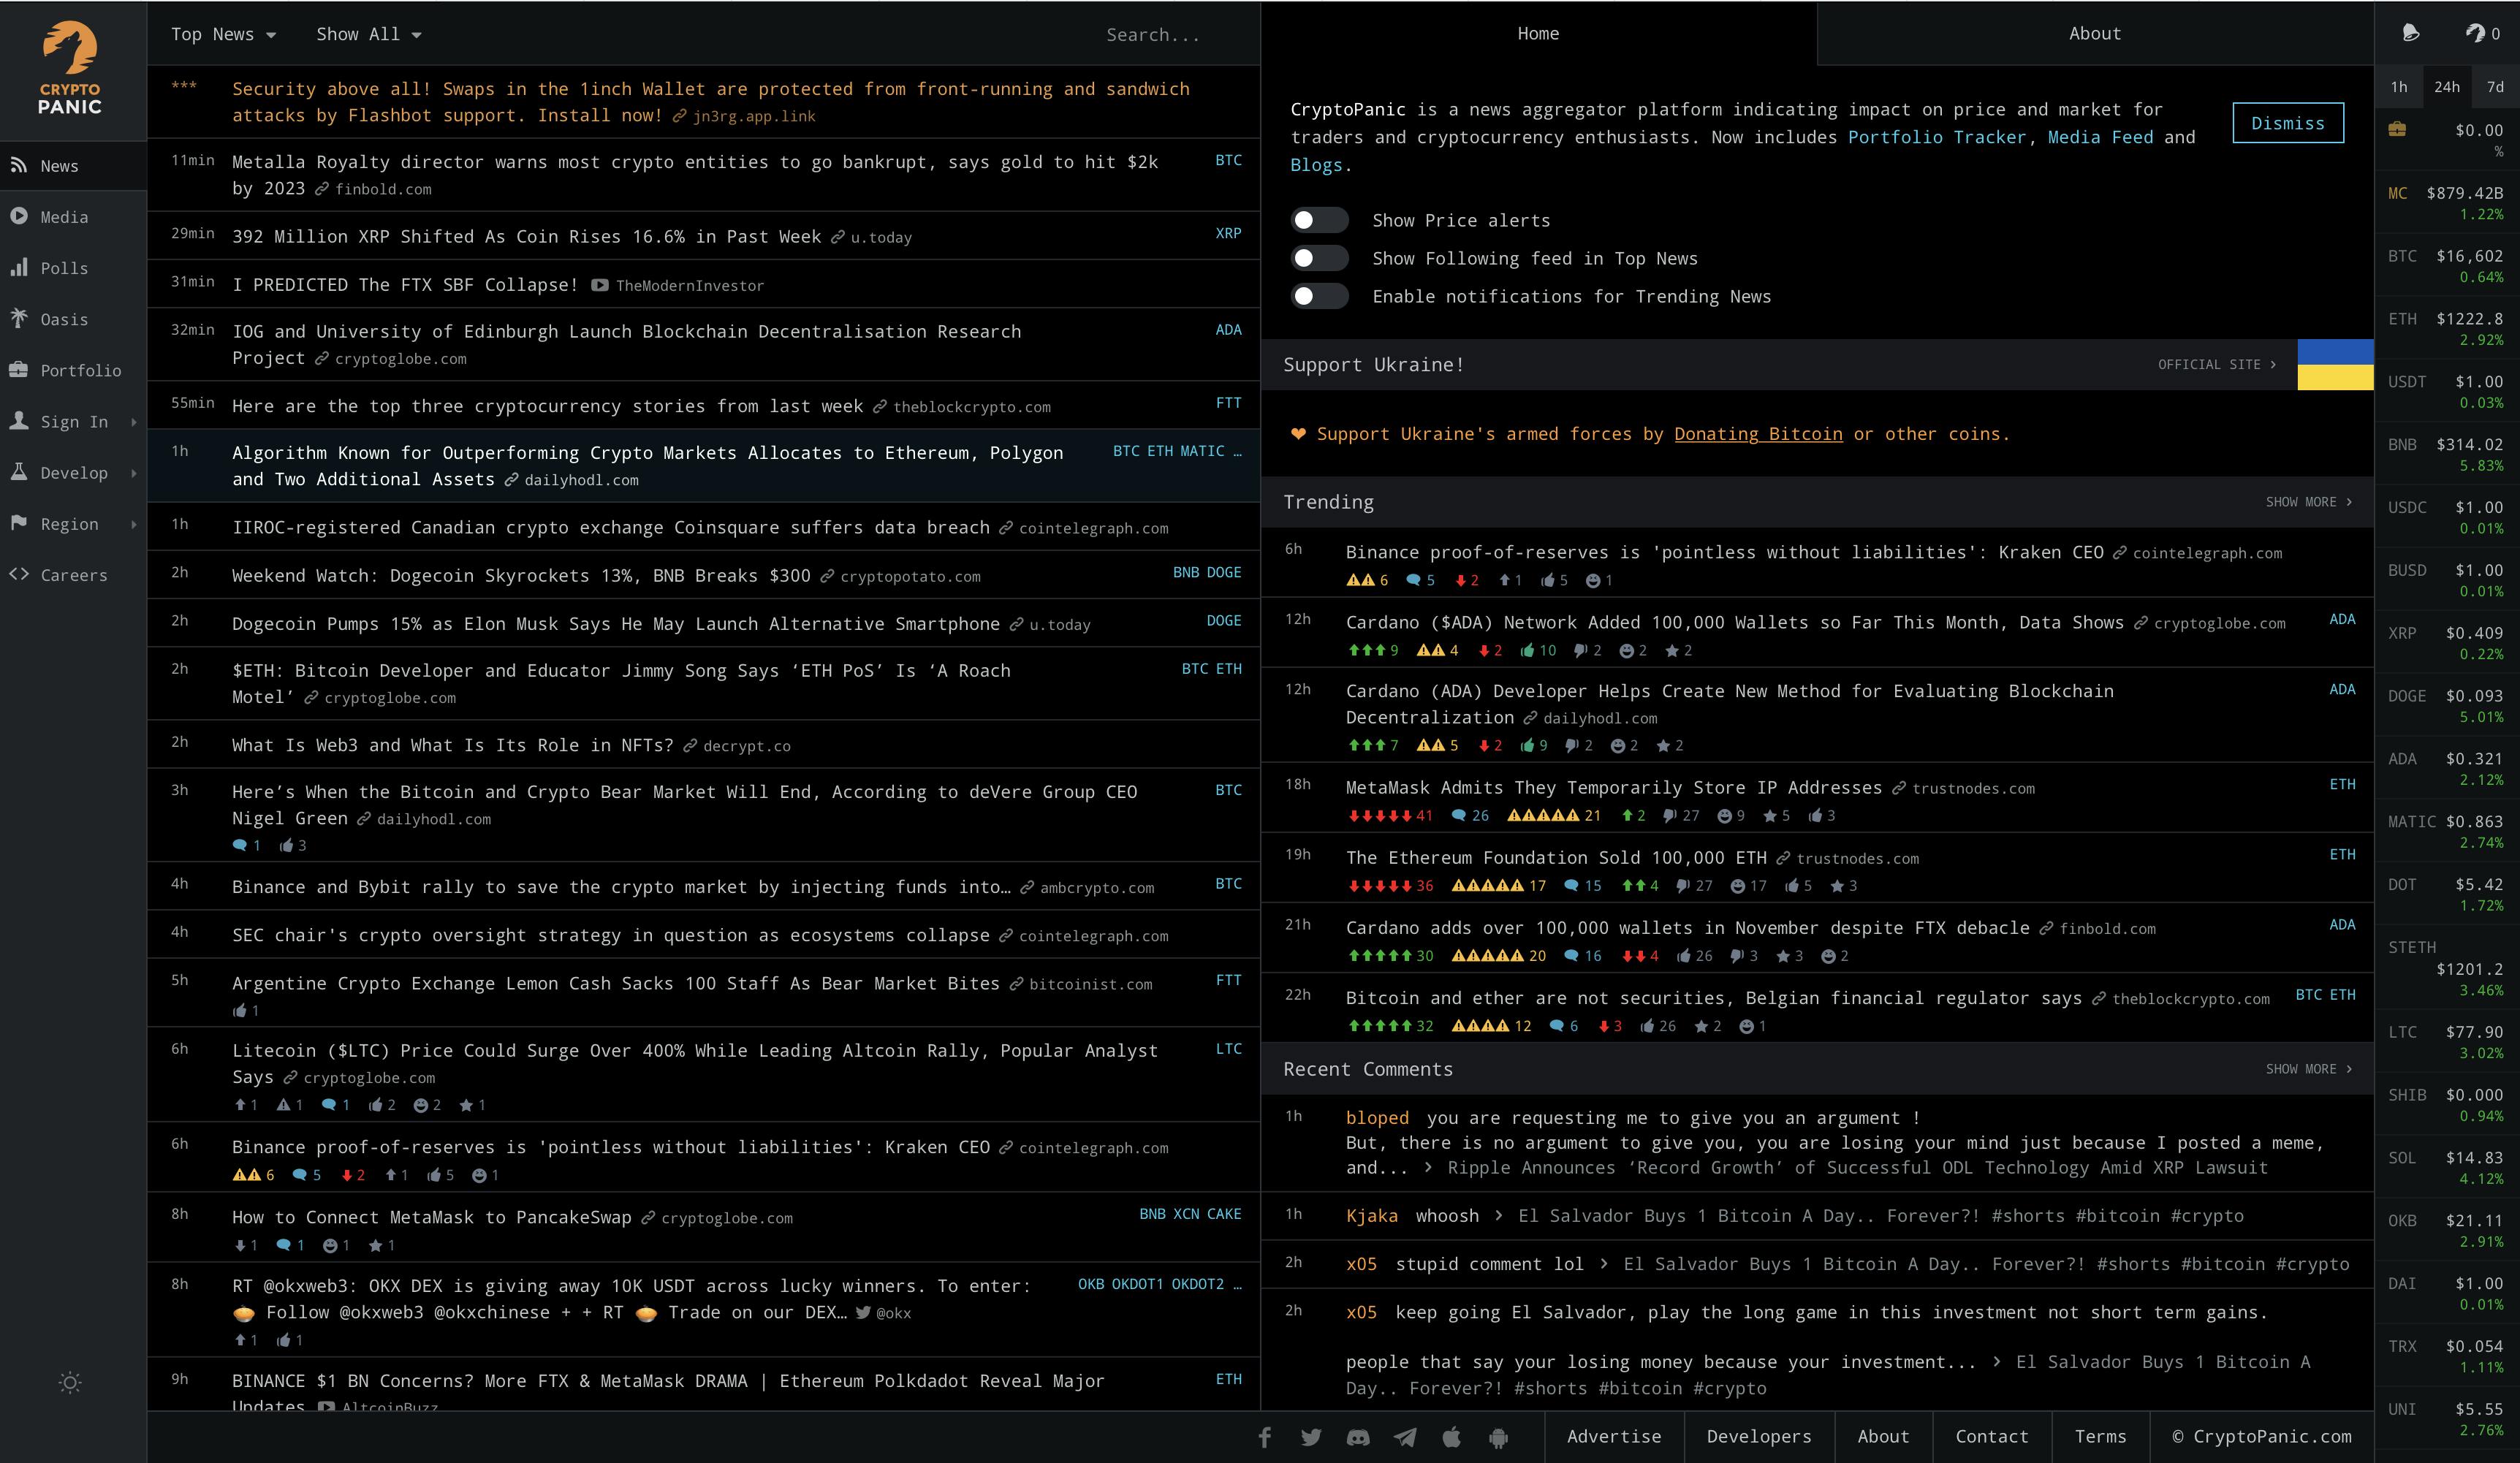Open the BTC price row in ticker
Image resolution: width=2520 pixels, height=1463 pixels.
click(x=2447, y=266)
